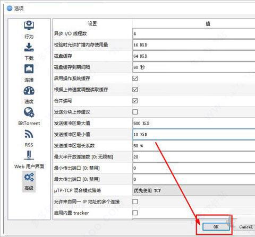Enable the 启用内置 tracker checkbox
The height and width of the screenshot is (237, 255).
pyautogui.click(x=135, y=213)
